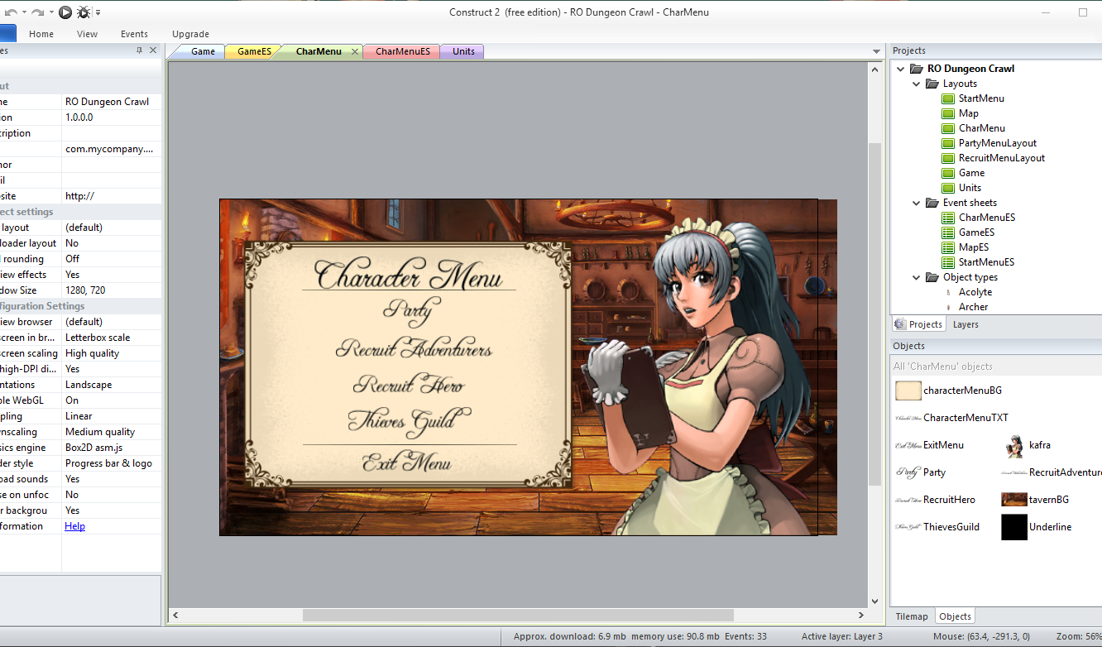1102x647 pixels.
Task: Select the Map layout icon
Action: pos(948,113)
